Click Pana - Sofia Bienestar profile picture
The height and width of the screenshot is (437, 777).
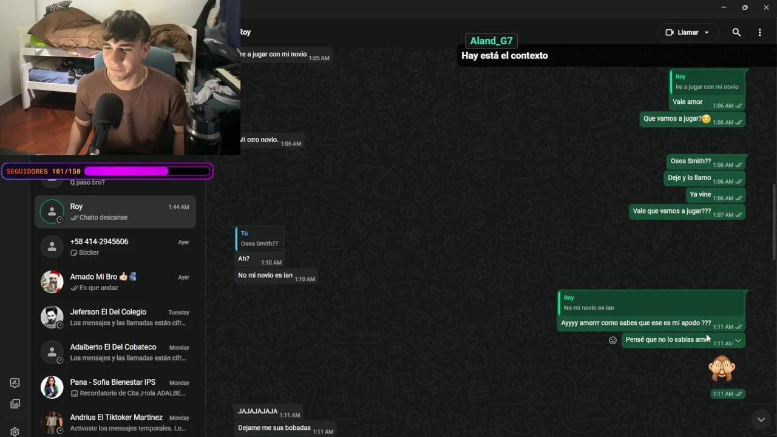click(52, 387)
